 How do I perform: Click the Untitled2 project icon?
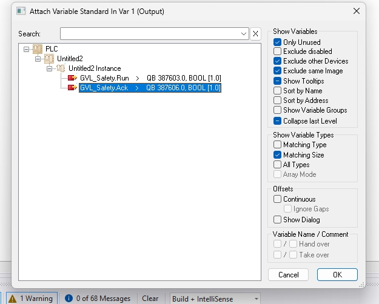[x=49, y=59]
